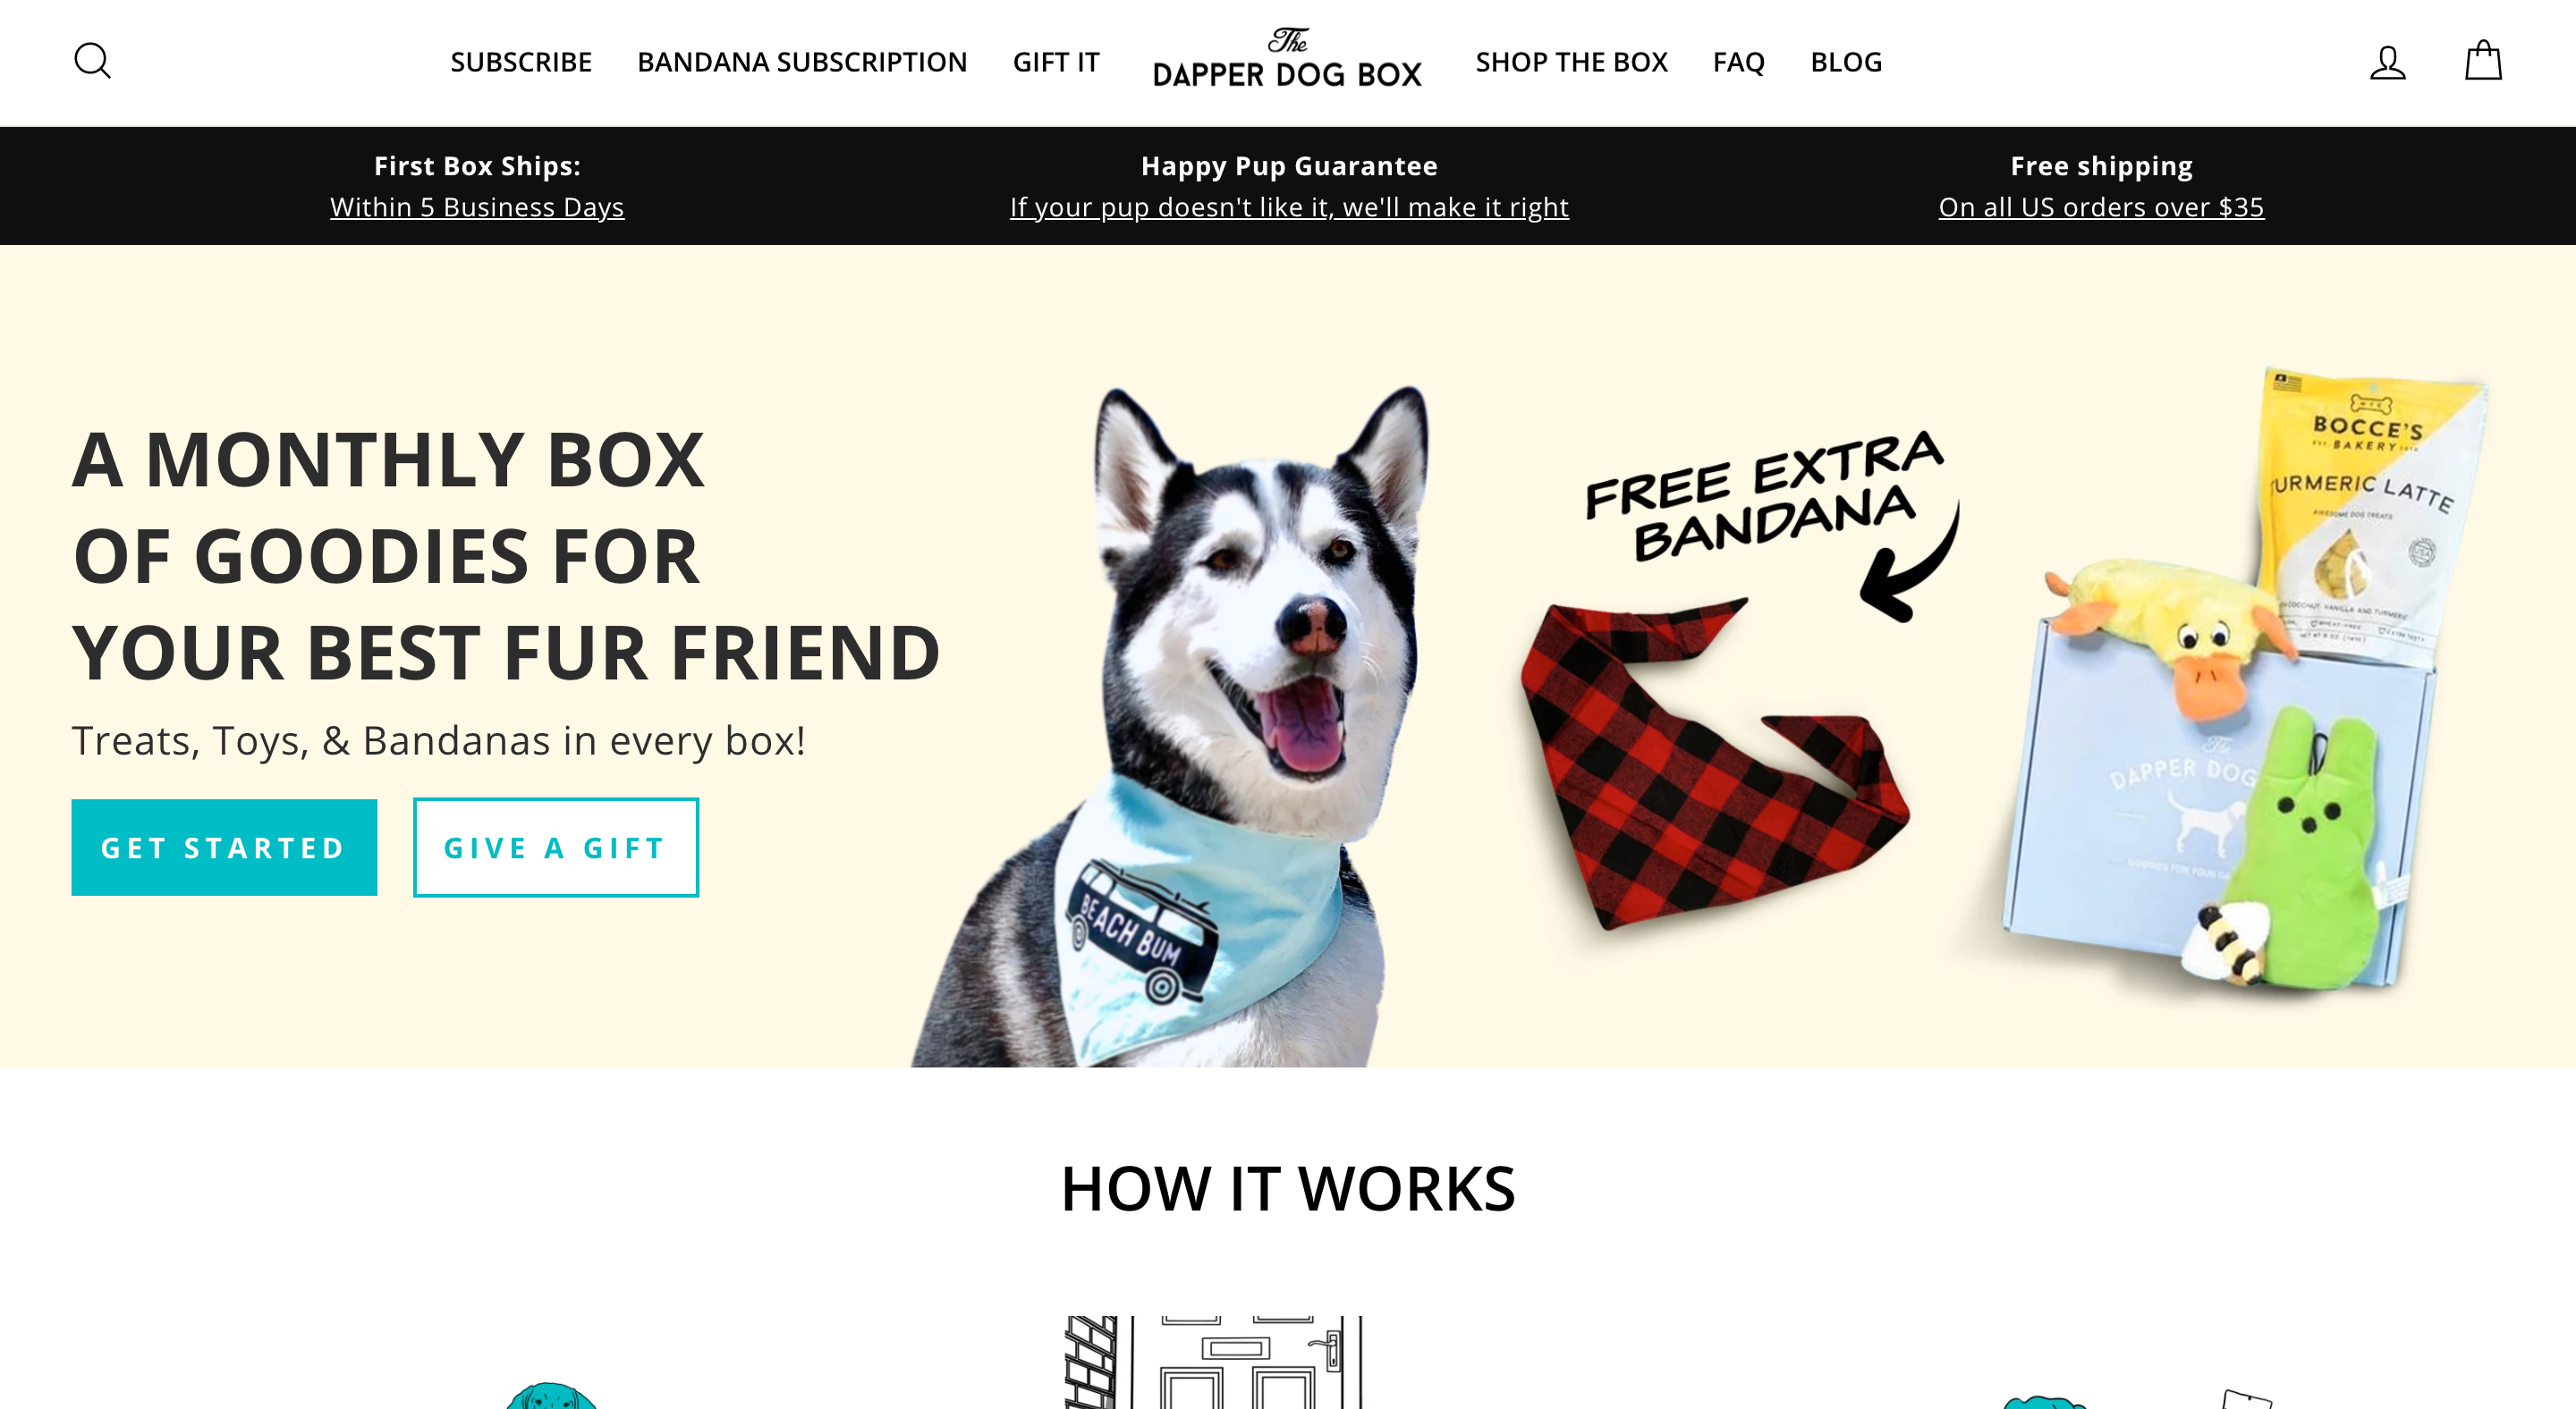Viewport: 2576px width, 1409px height.
Task: Open the Subscribe menu item
Action: tap(521, 62)
